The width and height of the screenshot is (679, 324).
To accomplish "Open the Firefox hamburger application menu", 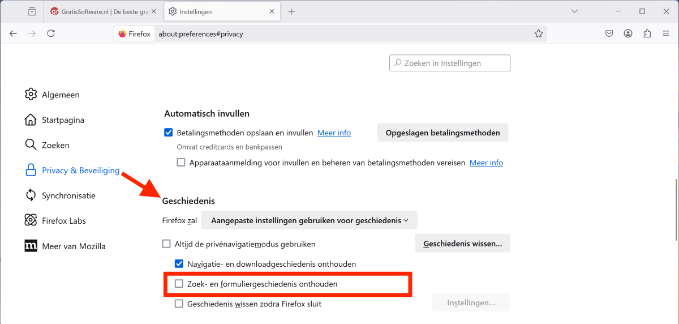I will point(666,33).
